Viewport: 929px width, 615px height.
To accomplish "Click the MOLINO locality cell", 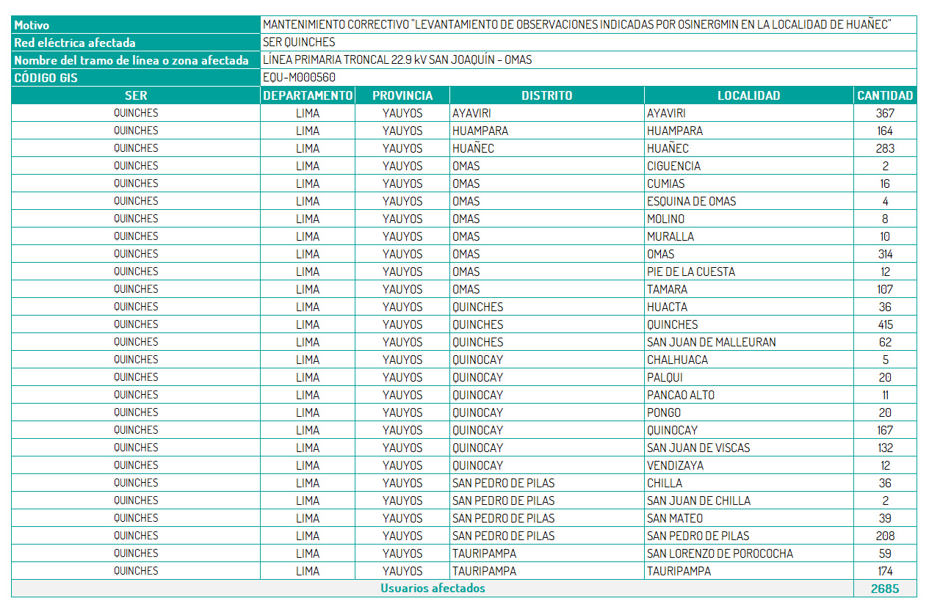I will click(749, 219).
